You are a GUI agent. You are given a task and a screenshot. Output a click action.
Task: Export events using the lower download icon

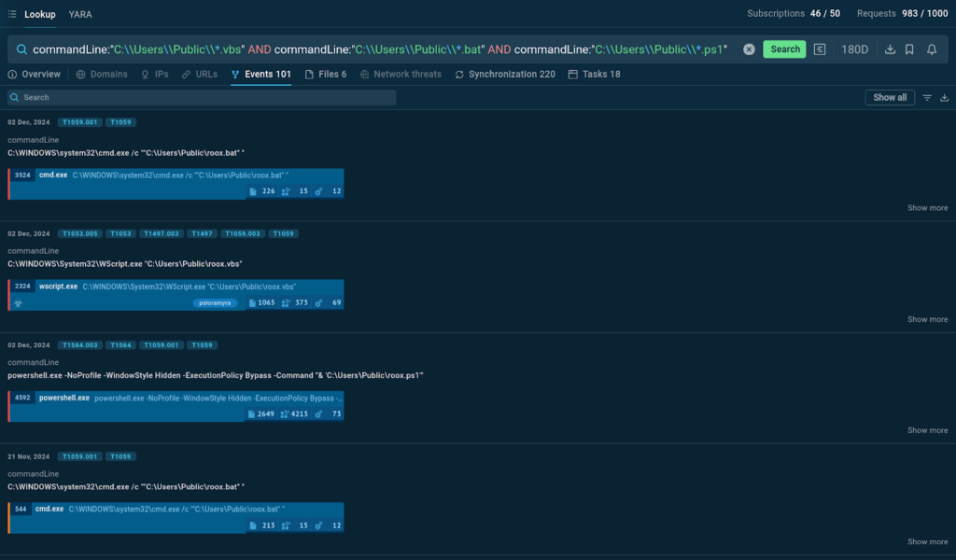944,97
